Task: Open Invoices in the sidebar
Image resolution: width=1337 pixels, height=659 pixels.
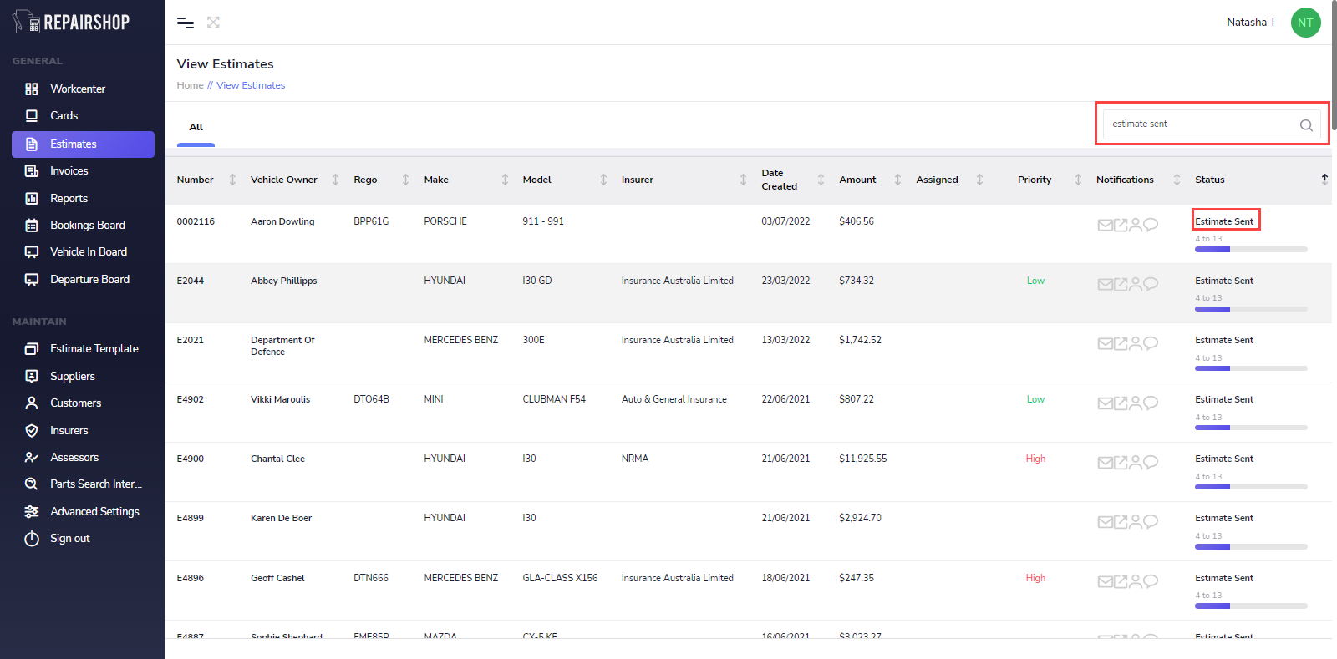Action: coord(69,171)
